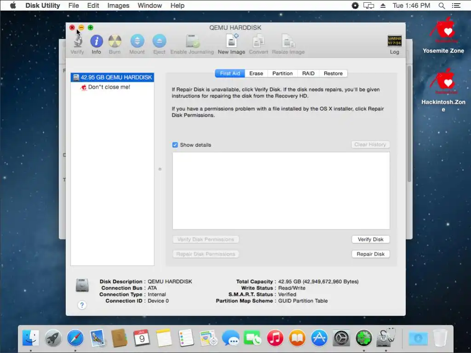This screenshot has width=471, height=353.
Task: Switch to the Restore tab
Action: pos(333,74)
